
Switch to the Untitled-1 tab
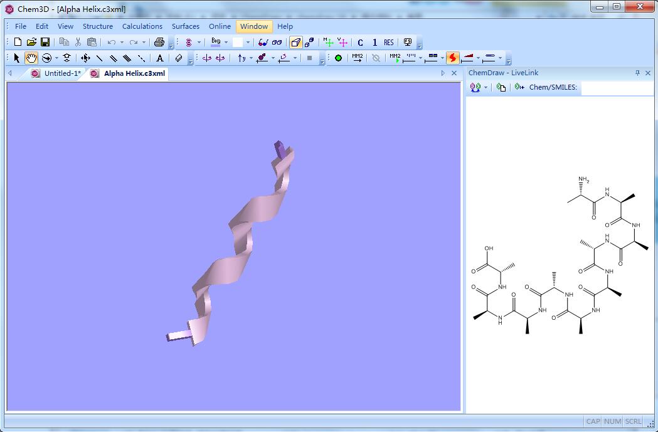(x=61, y=73)
